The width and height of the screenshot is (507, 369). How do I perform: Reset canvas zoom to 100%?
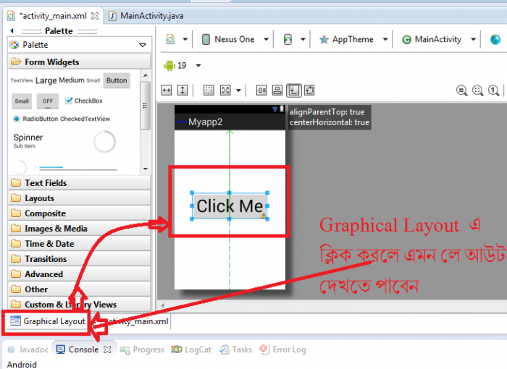click(493, 90)
